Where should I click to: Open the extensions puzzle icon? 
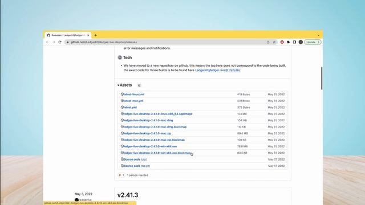288,42
